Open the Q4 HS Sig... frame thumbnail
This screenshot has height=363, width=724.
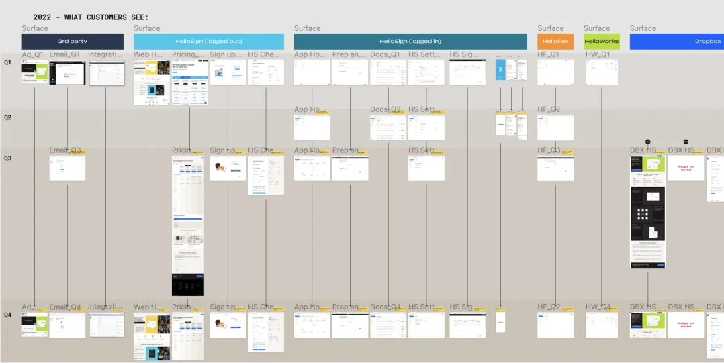(467, 325)
